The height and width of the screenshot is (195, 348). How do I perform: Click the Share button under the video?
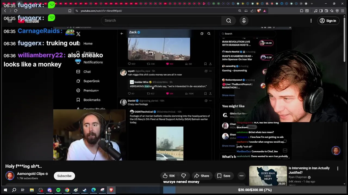point(202,176)
